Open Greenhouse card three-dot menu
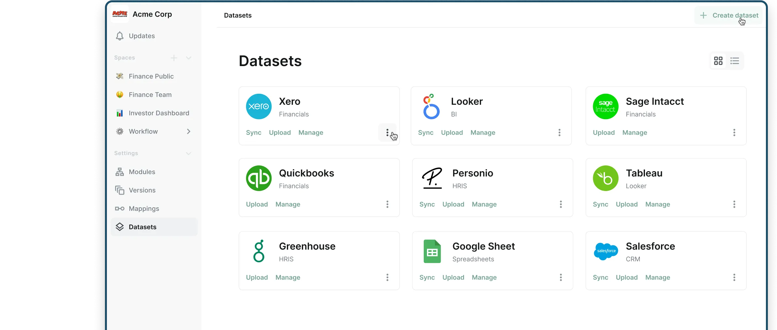Image resolution: width=777 pixels, height=330 pixels. click(388, 277)
